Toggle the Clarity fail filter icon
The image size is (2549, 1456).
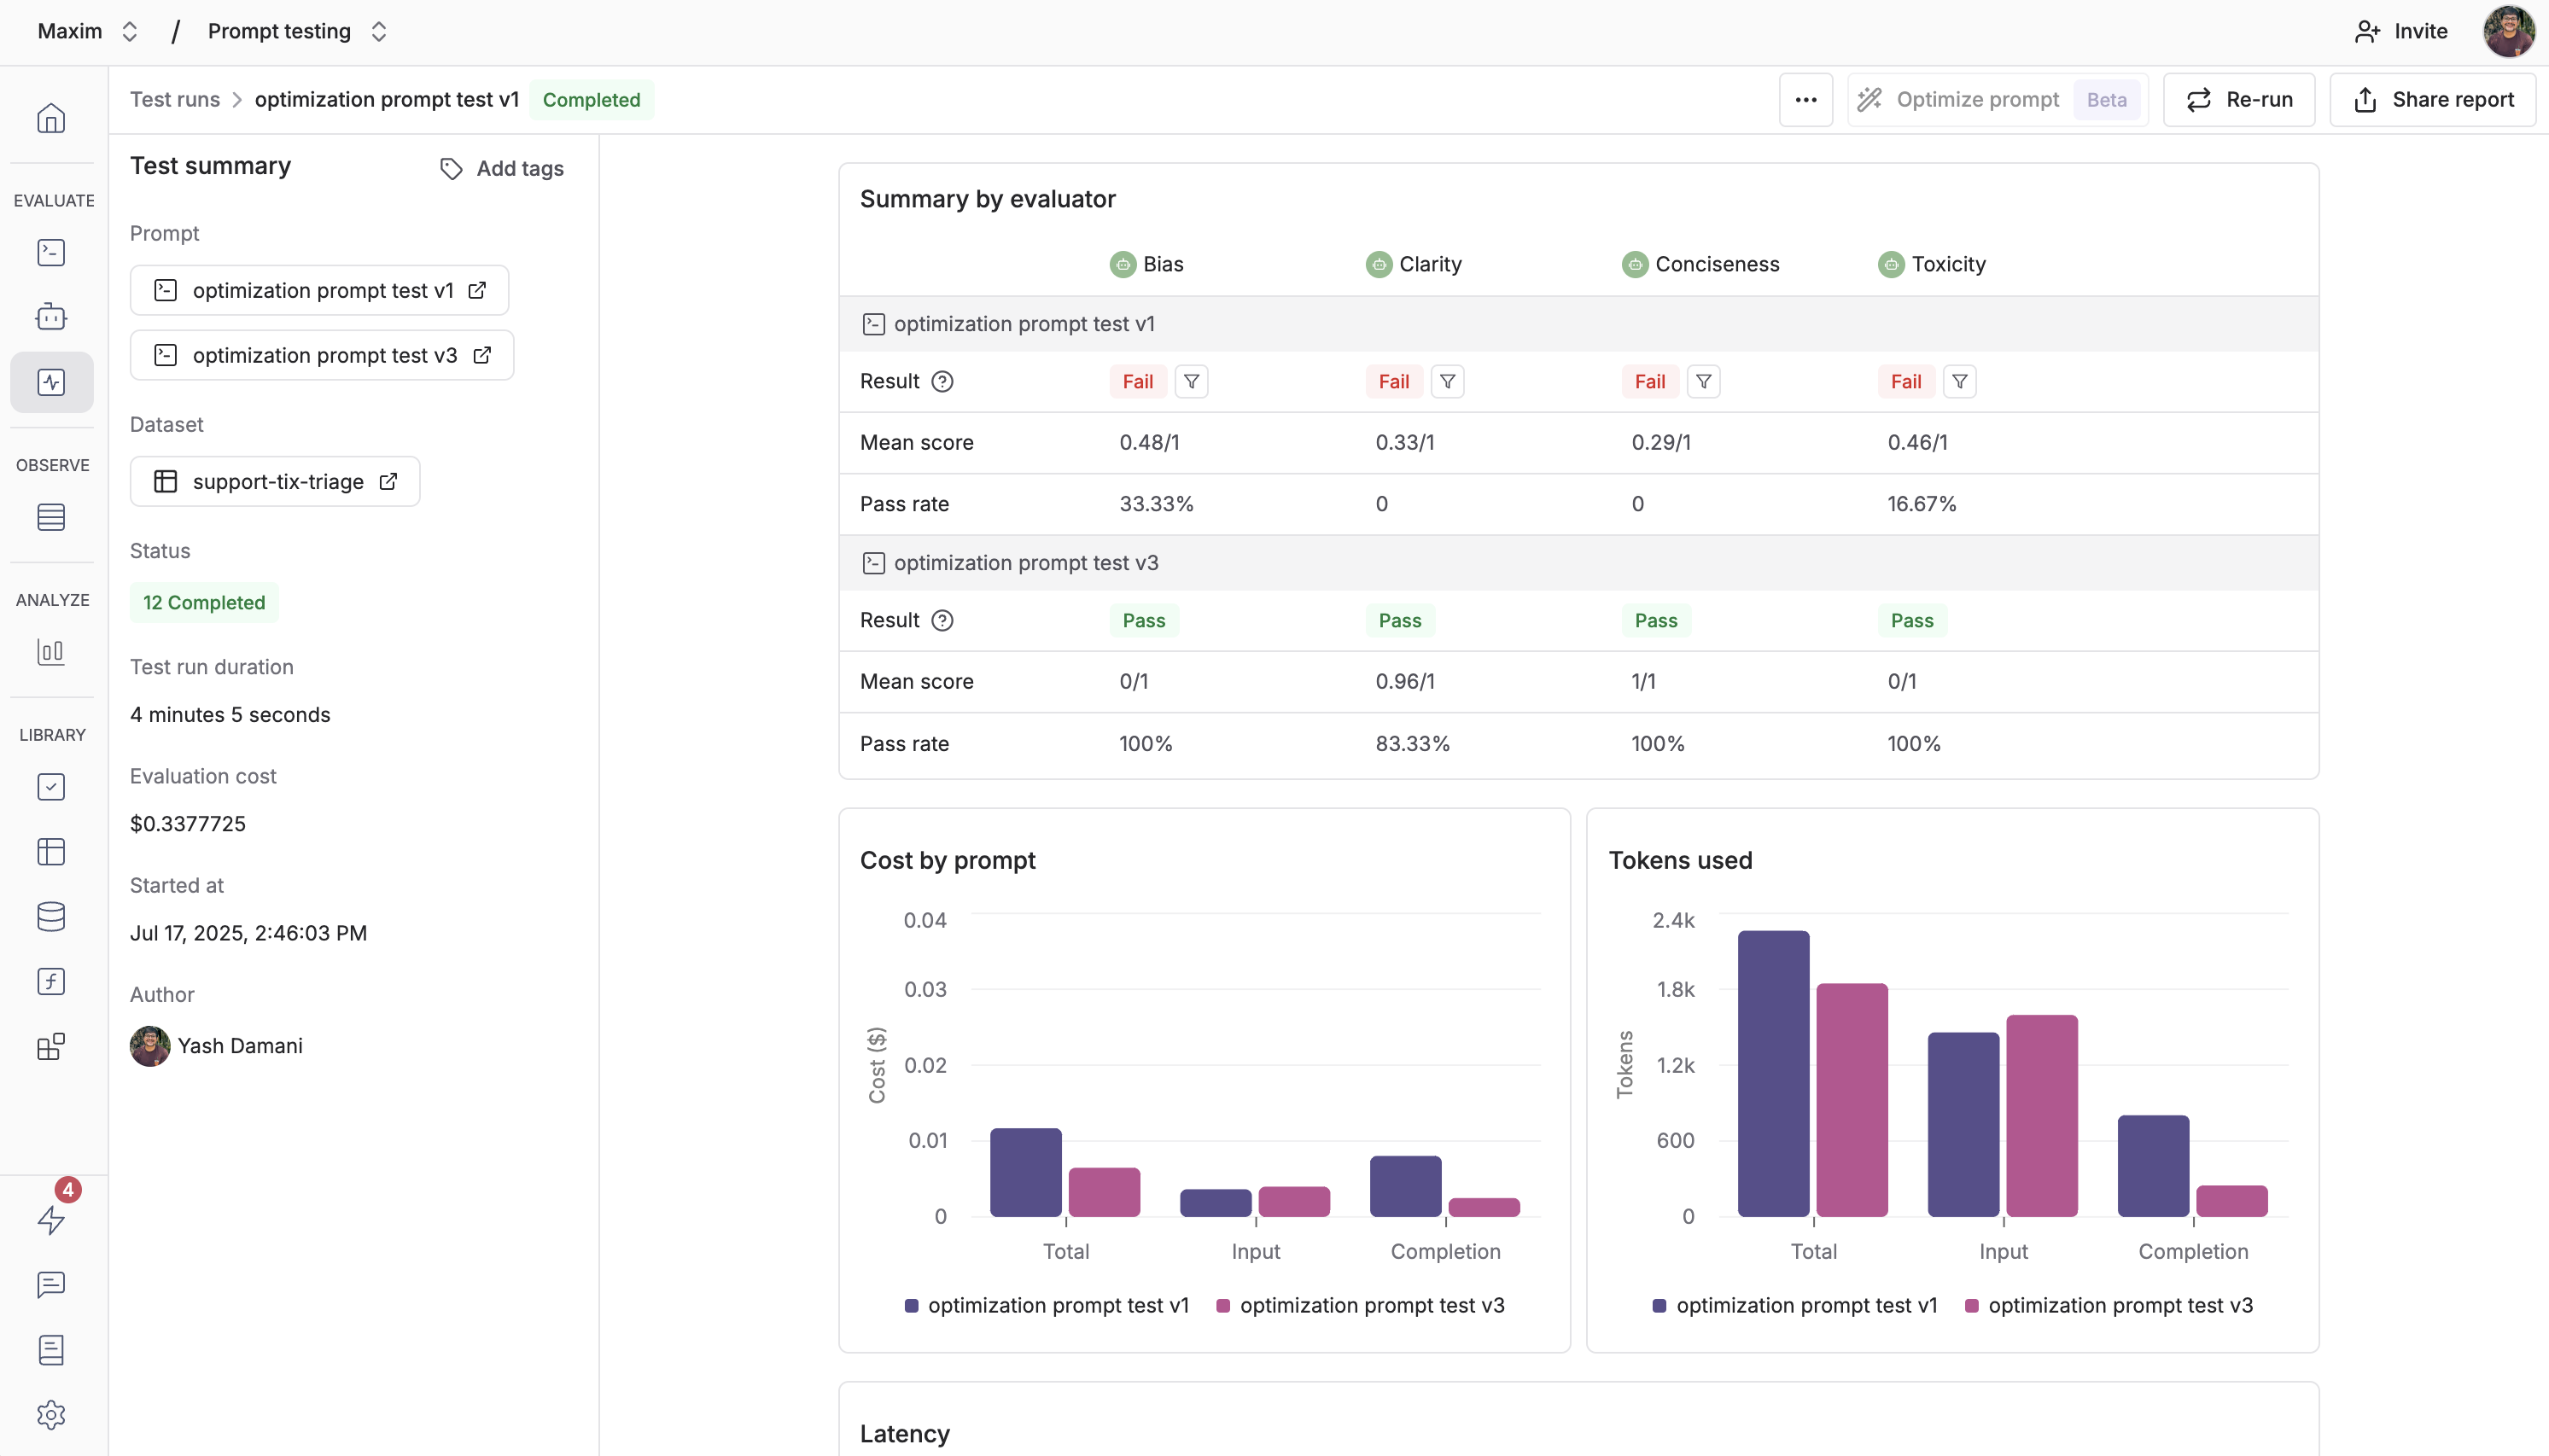[1447, 381]
